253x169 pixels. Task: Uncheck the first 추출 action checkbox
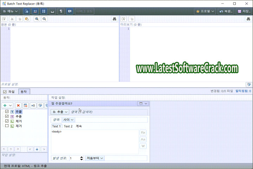(7, 112)
